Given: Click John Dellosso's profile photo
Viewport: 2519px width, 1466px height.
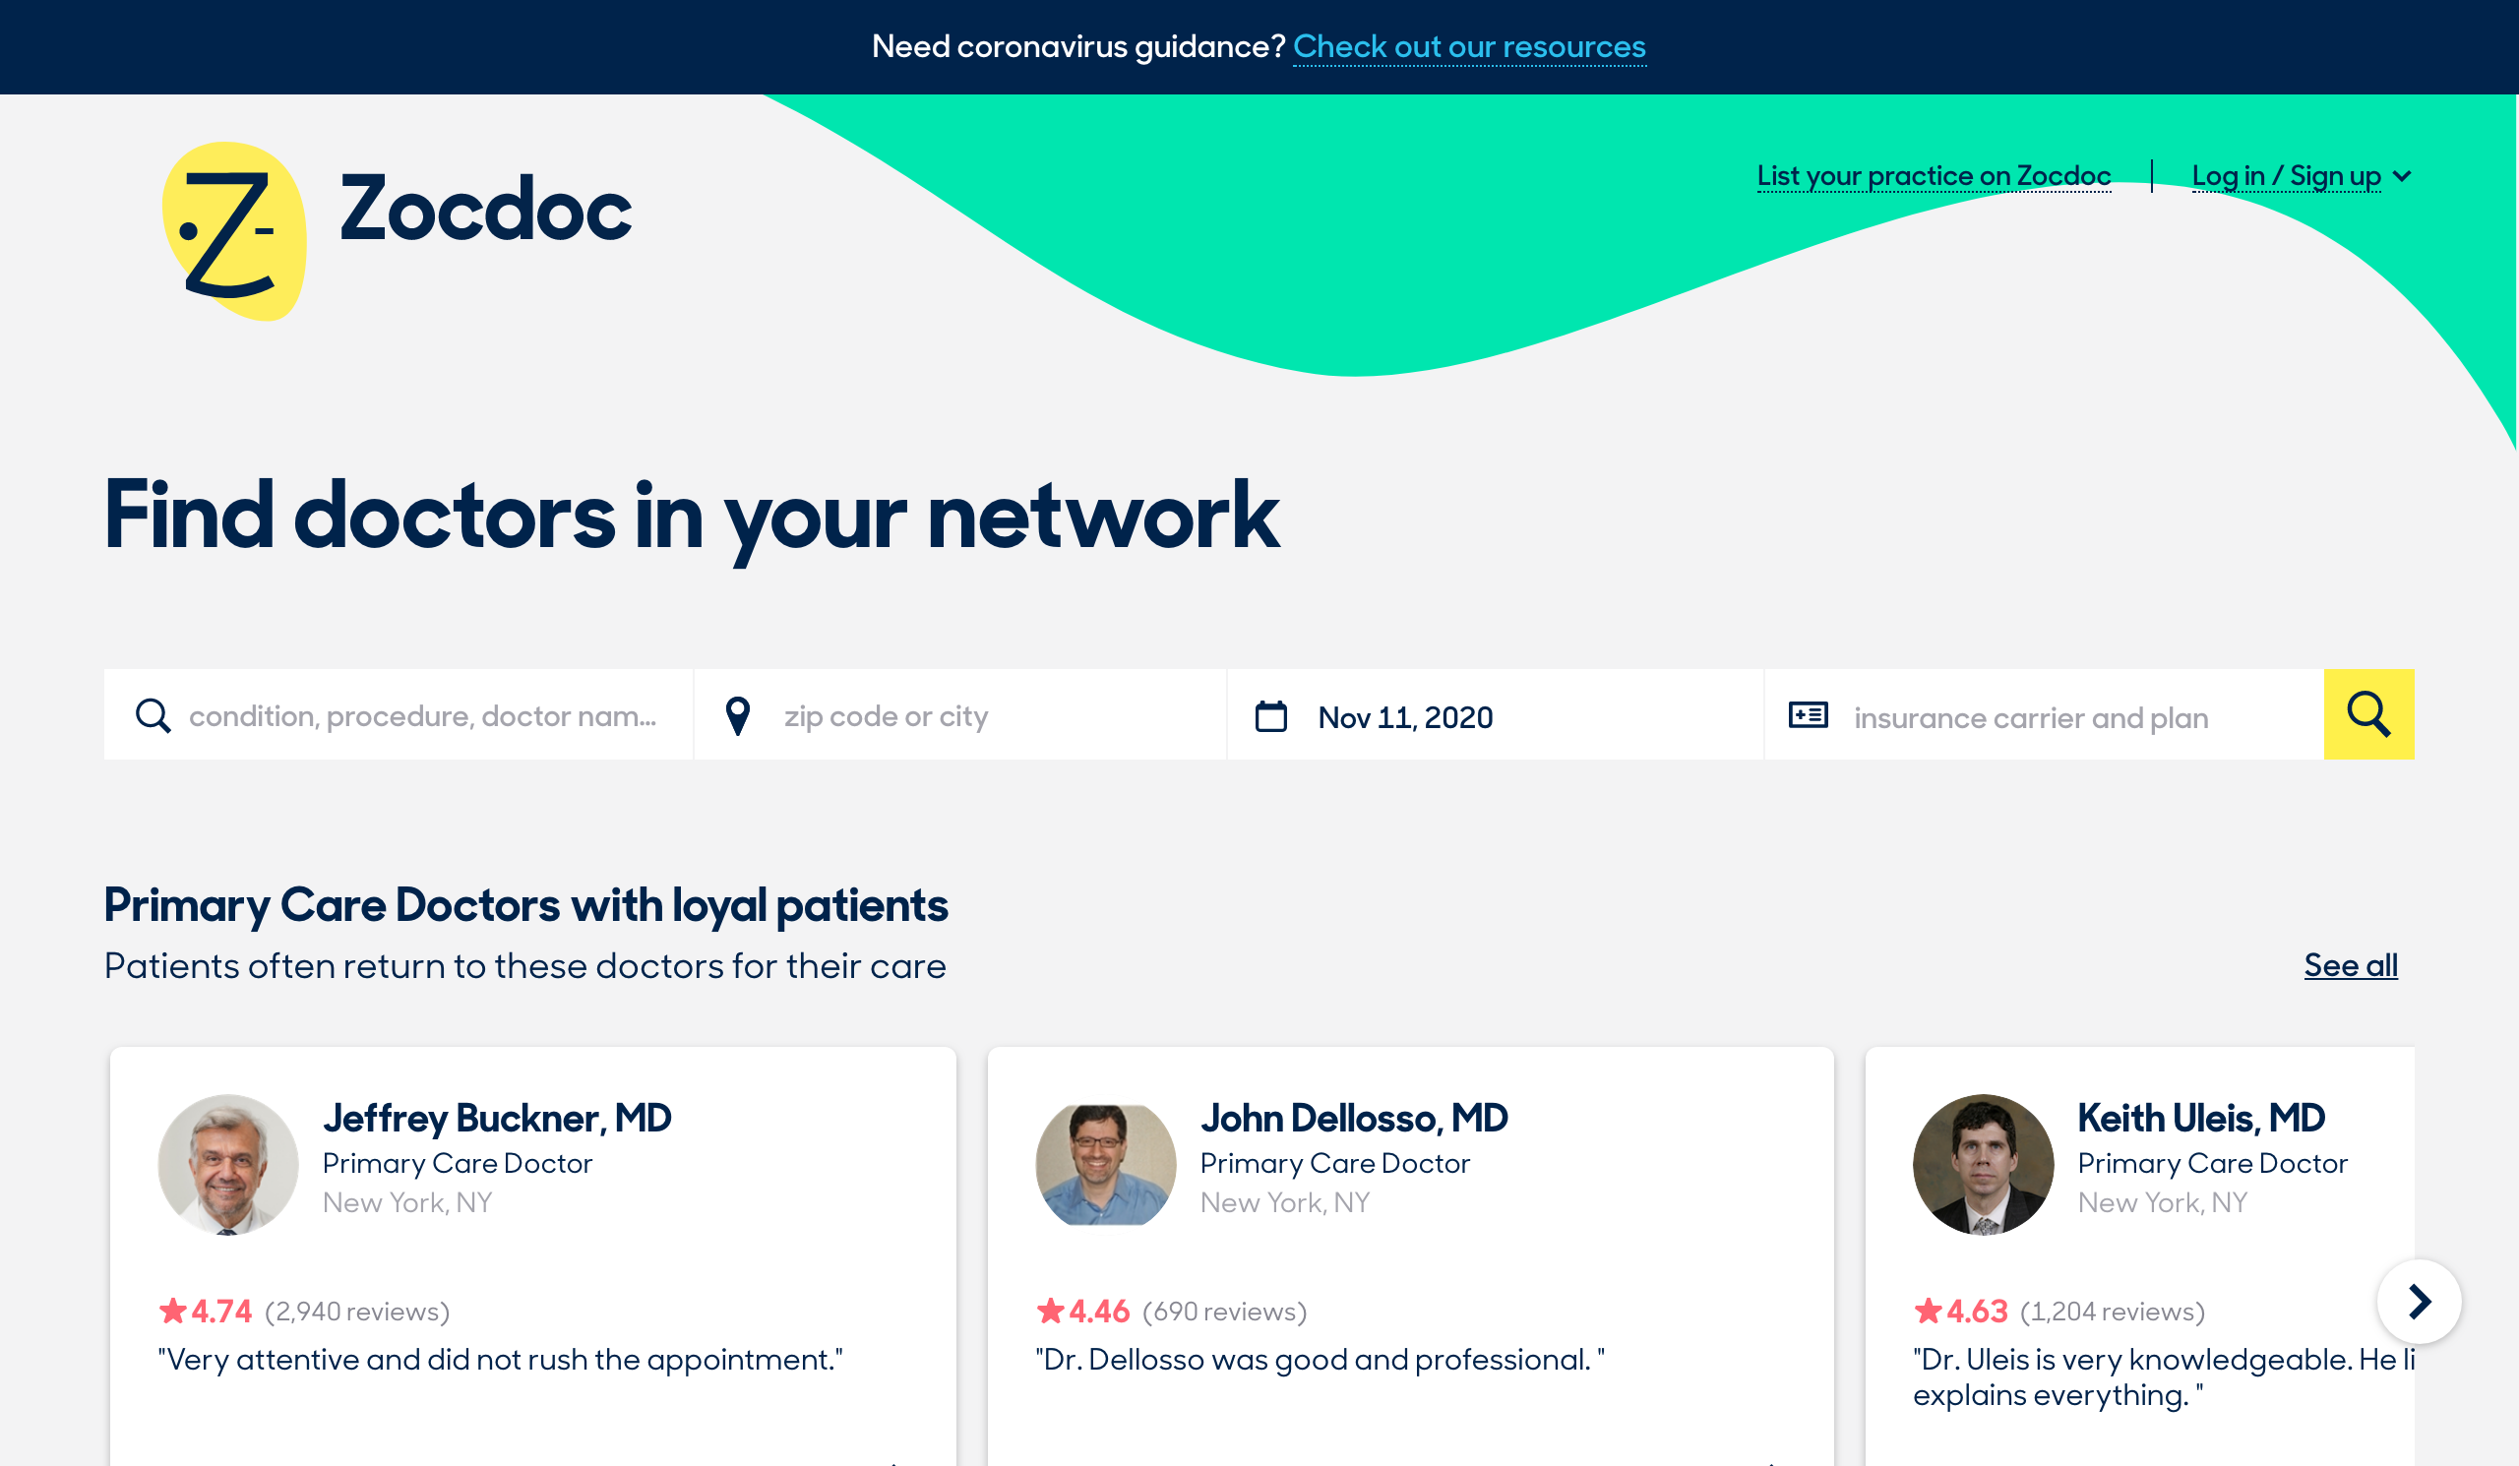Looking at the screenshot, I should click(x=1106, y=1164).
